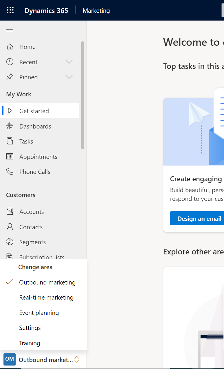Image resolution: width=224 pixels, height=369 pixels.
Task: Open Dynamics 365 home link
Action: (46, 11)
